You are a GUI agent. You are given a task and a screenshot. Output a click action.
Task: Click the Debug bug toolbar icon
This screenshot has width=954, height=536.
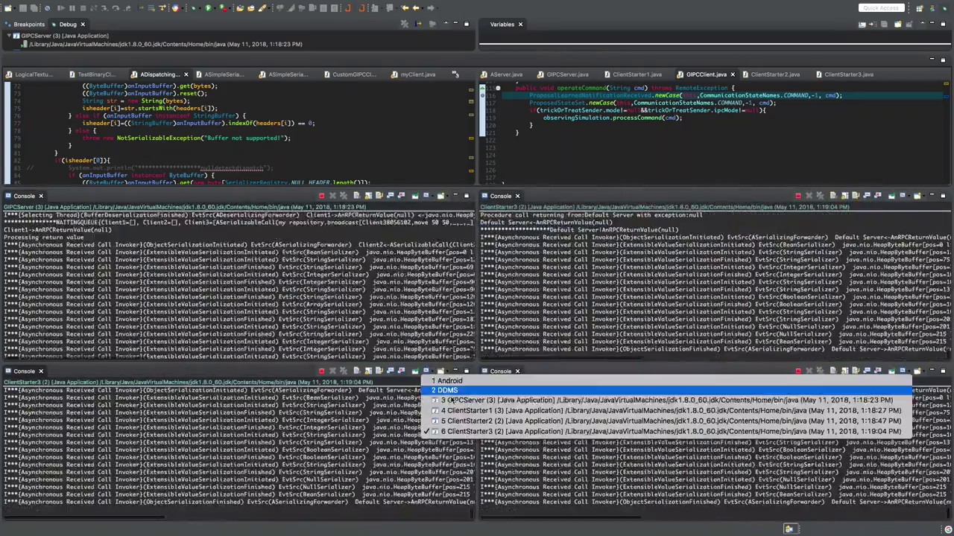point(194,8)
